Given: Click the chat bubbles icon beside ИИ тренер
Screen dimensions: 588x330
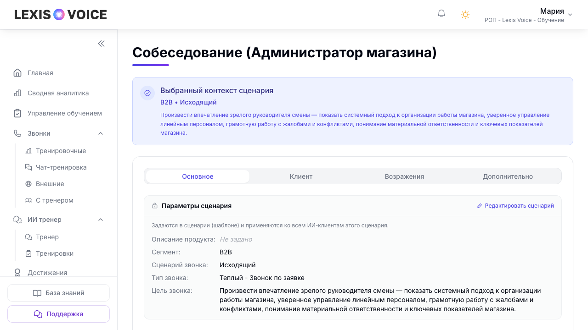Looking at the screenshot, I should [17, 220].
